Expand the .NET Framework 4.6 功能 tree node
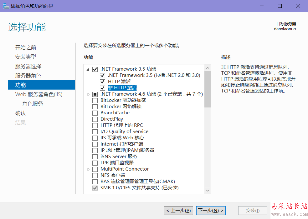The image size is (308, 219). click(x=88, y=94)
